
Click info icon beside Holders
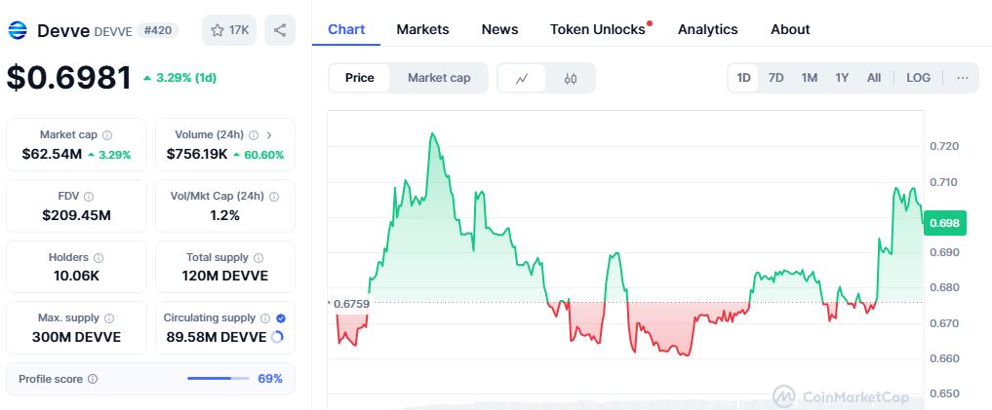tap(99, 258)
